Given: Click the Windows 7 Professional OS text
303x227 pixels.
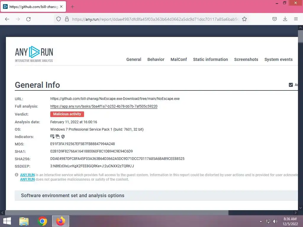Looking at the screenshot, I should 97,129.
